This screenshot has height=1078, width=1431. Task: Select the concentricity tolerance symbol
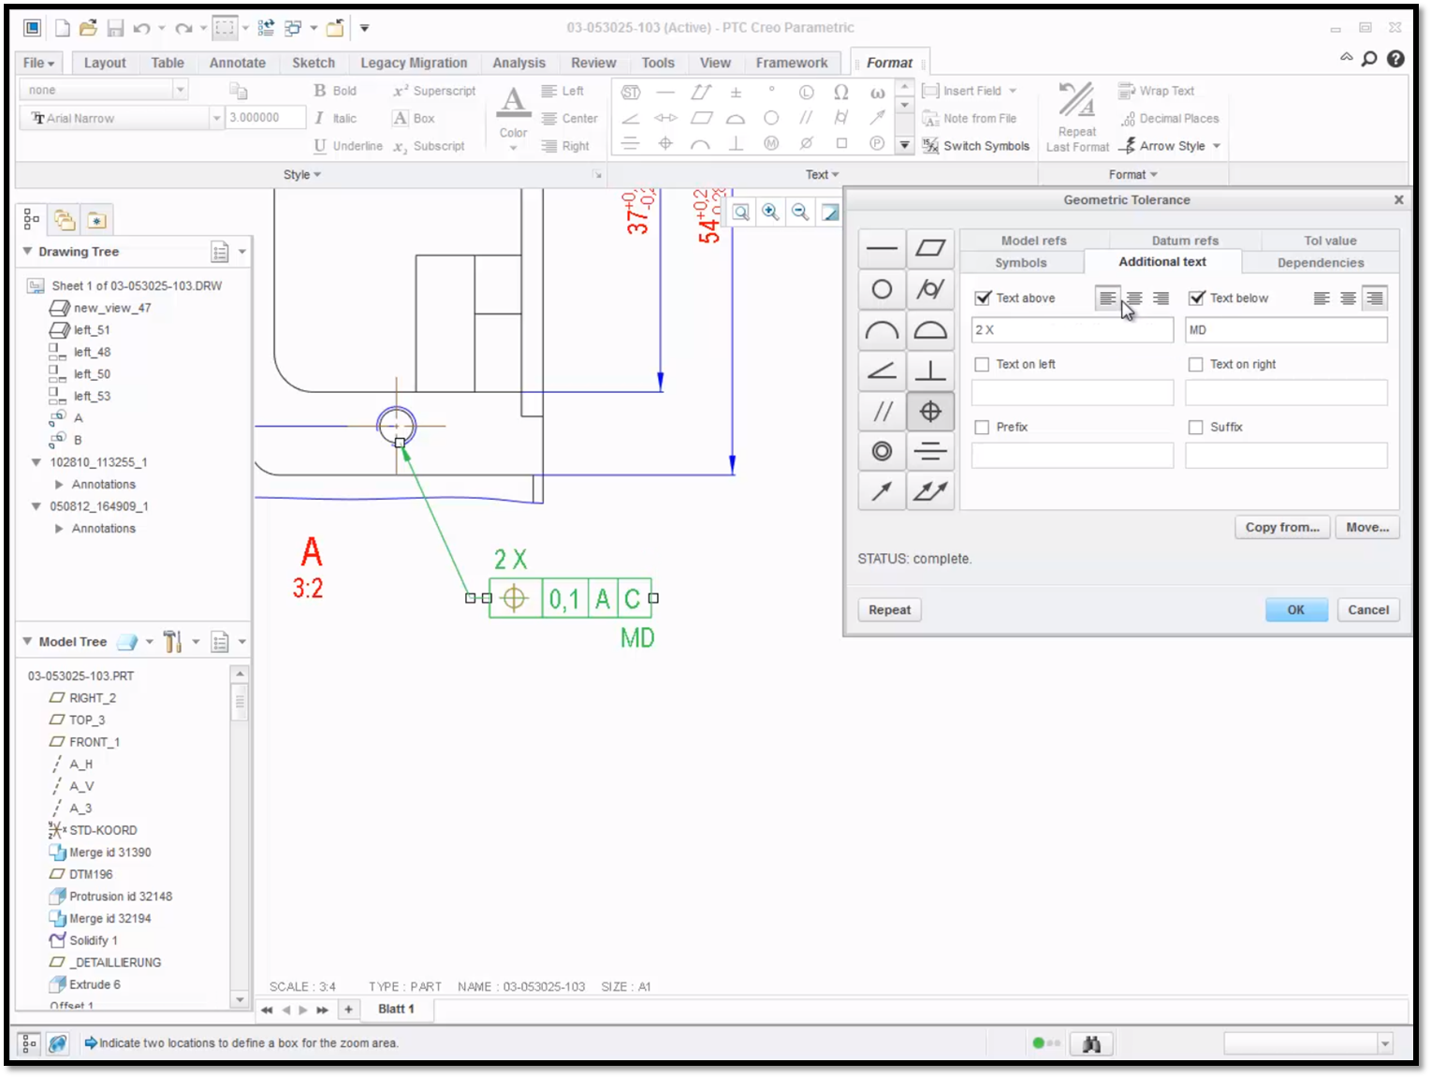[882, 451]
